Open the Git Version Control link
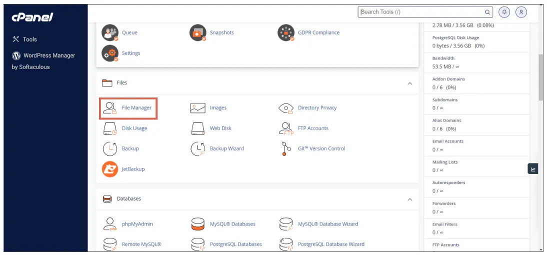This screenshot has height=255, width=547. point(321,148)
